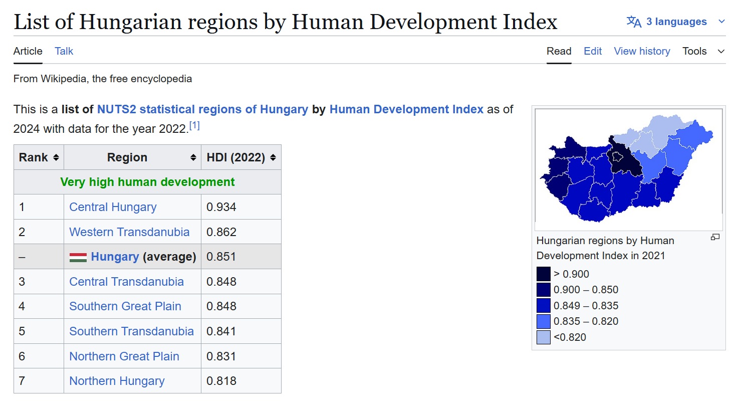Go to Central Transdanubia article
The height and width of the screenshot is (404, 745).
[126, 282]
